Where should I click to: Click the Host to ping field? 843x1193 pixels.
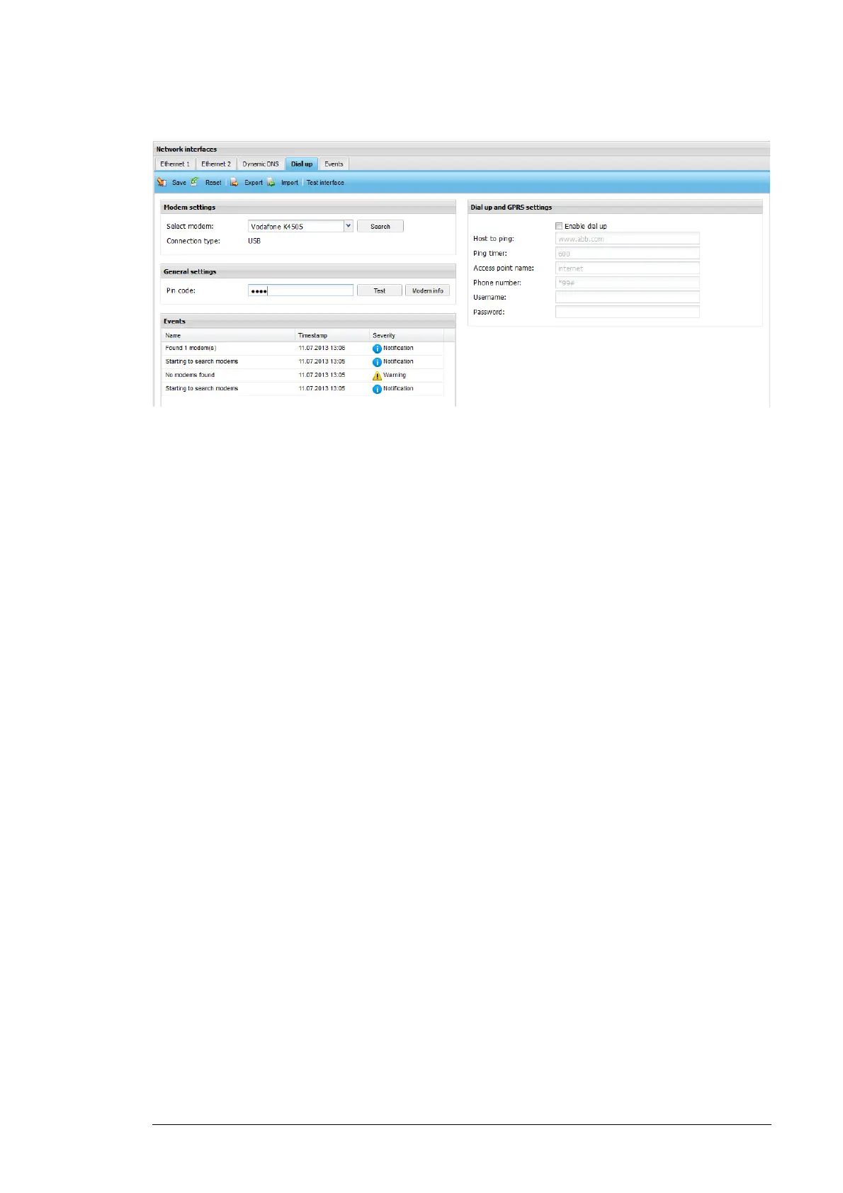627,239
